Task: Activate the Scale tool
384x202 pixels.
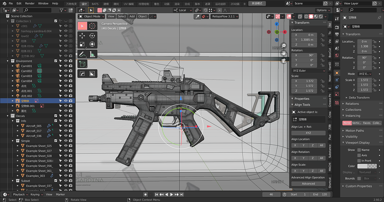Action: click(82, 44)
